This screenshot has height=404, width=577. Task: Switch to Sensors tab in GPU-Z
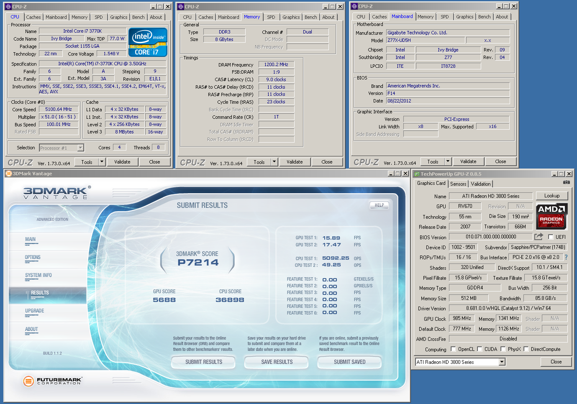click(x=458, y=184)
